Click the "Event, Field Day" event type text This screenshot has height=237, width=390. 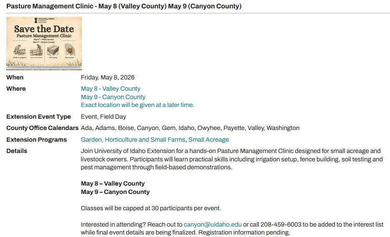click(104, 117)
